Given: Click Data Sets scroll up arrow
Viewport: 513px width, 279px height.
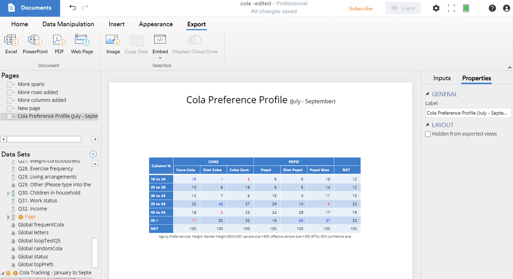Looking at the screenshot, I should pos(95,163).
